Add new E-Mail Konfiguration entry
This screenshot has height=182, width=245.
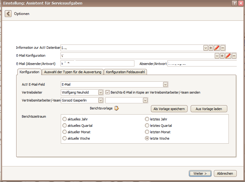click(222, 56)
